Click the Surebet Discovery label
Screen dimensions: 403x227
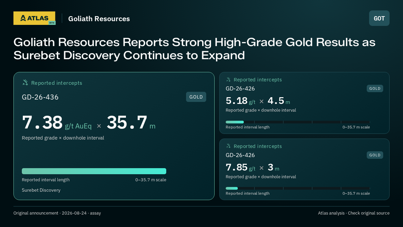click(41, 190)
